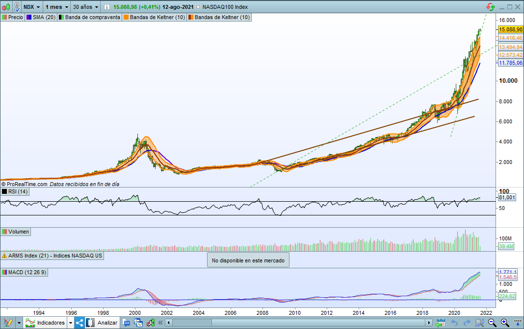The width and height of the screenshot is (524, 329).
Task: Click the candlestick chart style icon
Action: tap(6, 7)
